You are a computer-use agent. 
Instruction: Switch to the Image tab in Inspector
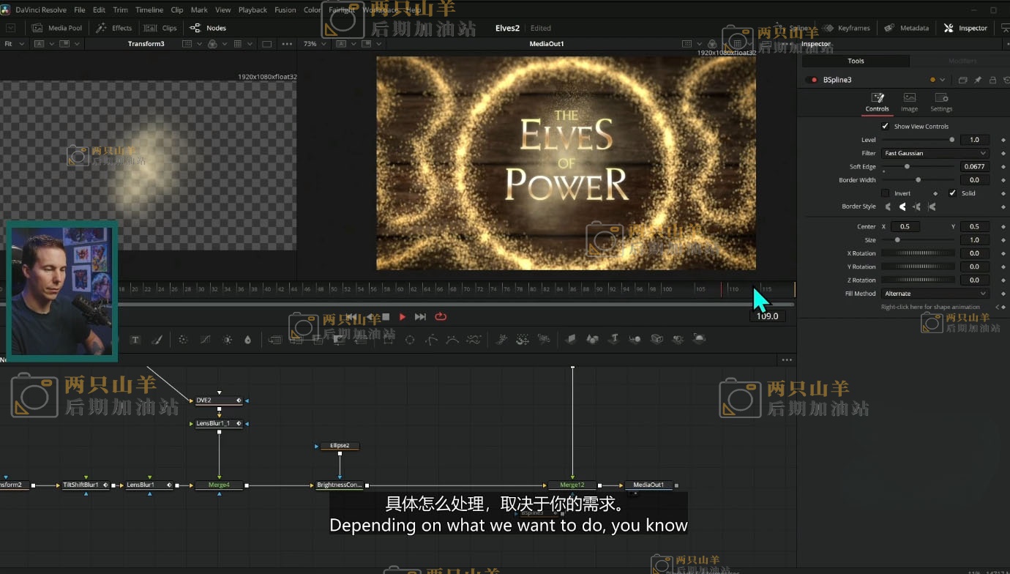[x=909, y=102]
